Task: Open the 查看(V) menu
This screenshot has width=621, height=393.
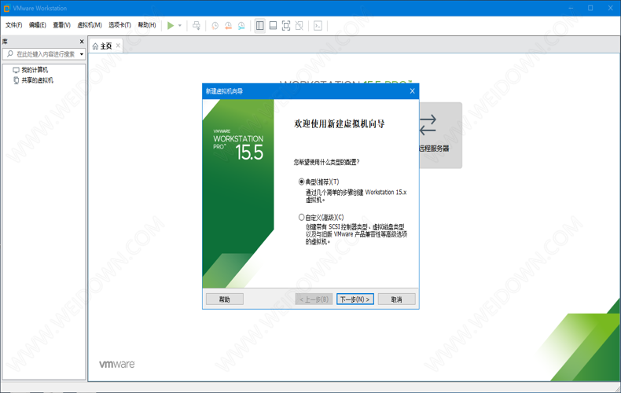Action: pos(62,25)
